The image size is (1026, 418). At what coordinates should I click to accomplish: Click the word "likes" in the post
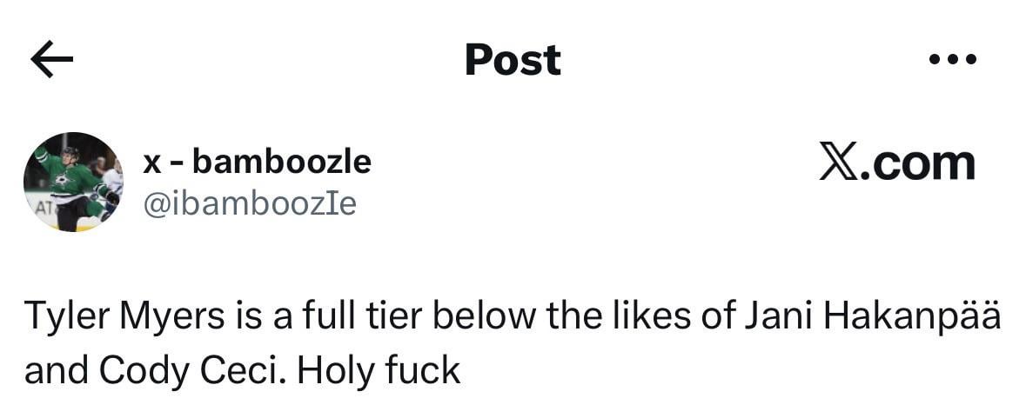[645, 318]
